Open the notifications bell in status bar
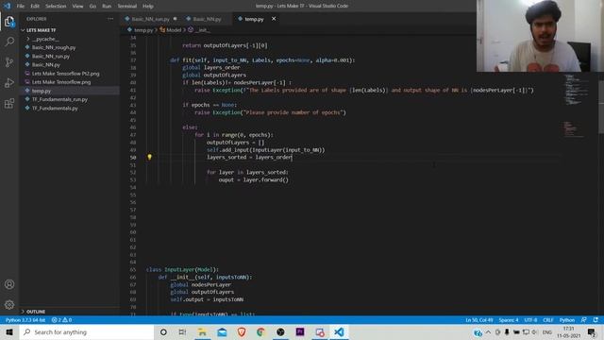 [596, 320]
